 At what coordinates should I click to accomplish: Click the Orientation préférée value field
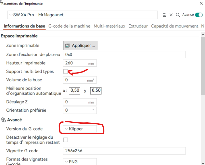[80, 110]
